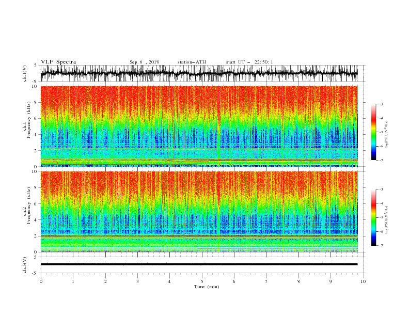Click the "Time (min)" axis label
The width and height of the screenshot is (409, 316).
click(x=207, y=287)
